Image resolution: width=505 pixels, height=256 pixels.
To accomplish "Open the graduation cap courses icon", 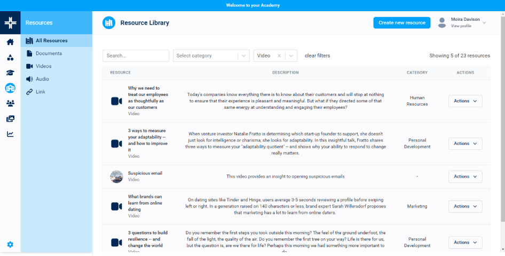I will click(x=10, y=73).
